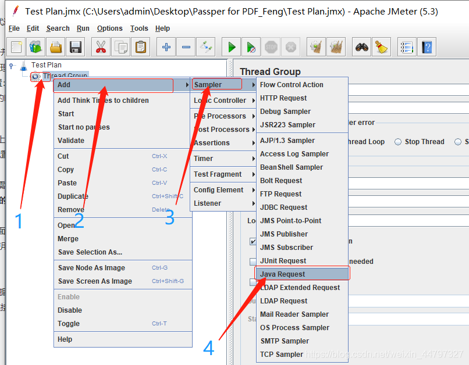This screenshot has width=469, height=365.
Task: Click the Toggle enable/disable icon
Action: pyautogui.click(x=206, y=47)
